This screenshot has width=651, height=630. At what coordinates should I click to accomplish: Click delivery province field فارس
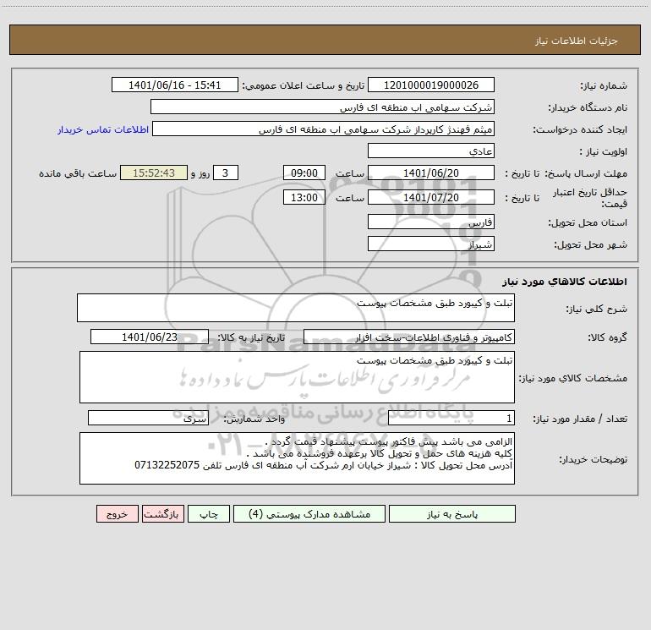431,222
